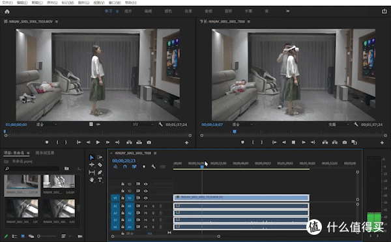Image resolution: width=391 pixels, height=242 pixels.
Task: Select the Type tool
Action: (x=100, y=180)
